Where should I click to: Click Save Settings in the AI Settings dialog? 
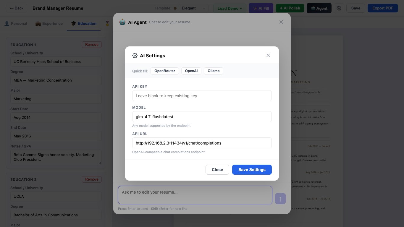[252, 170]
